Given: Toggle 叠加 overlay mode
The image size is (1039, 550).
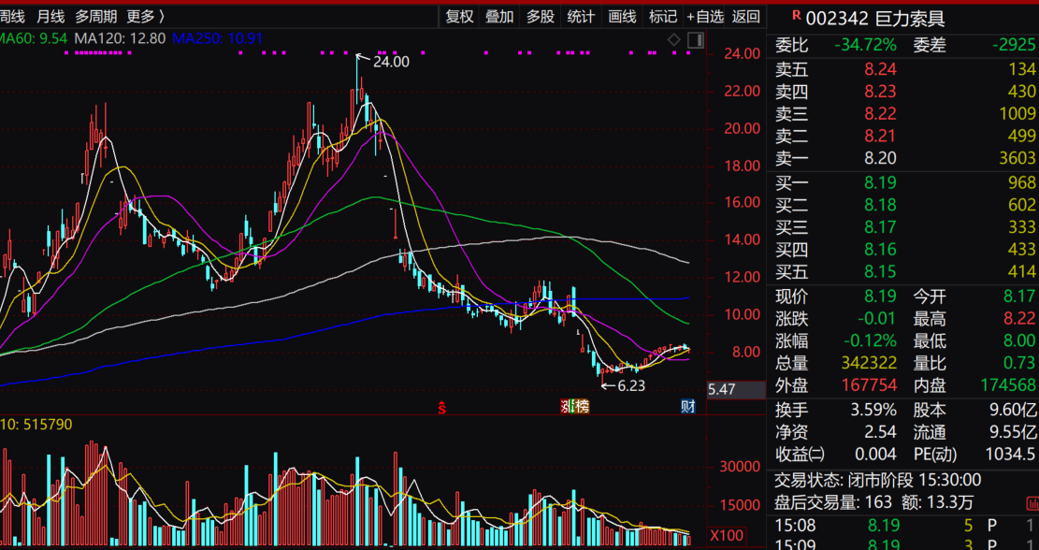Looking at the screenshot, I should pyautogui.click(x=499, y=17).
